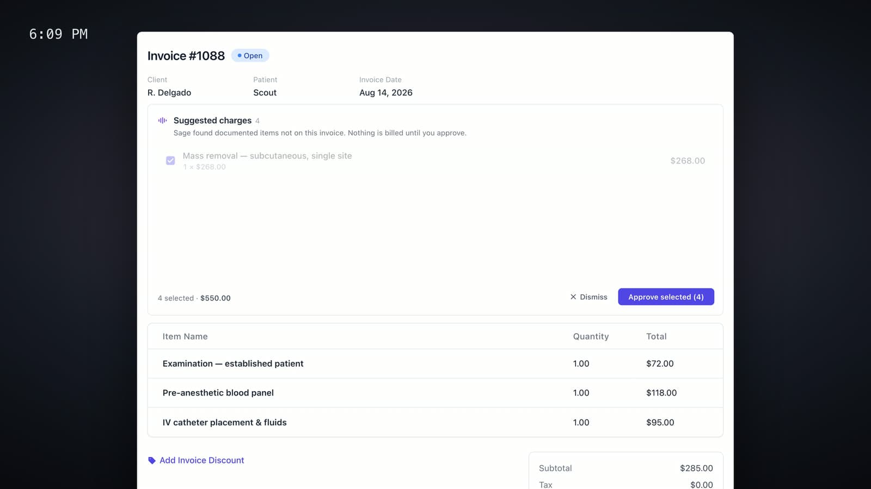Click the 4 selected · $550.00 summary

pos(194,298)
